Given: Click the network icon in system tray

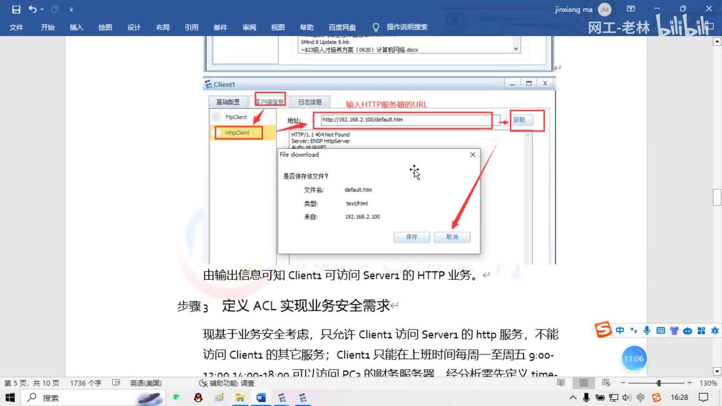Looking at the screenshot, I should coord(614,398).
